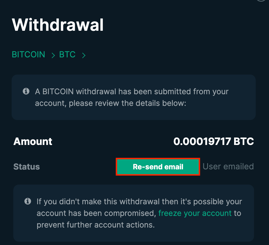Click the 'prevent further account actions' line
The image size is (269, 245).
point(96,225)
